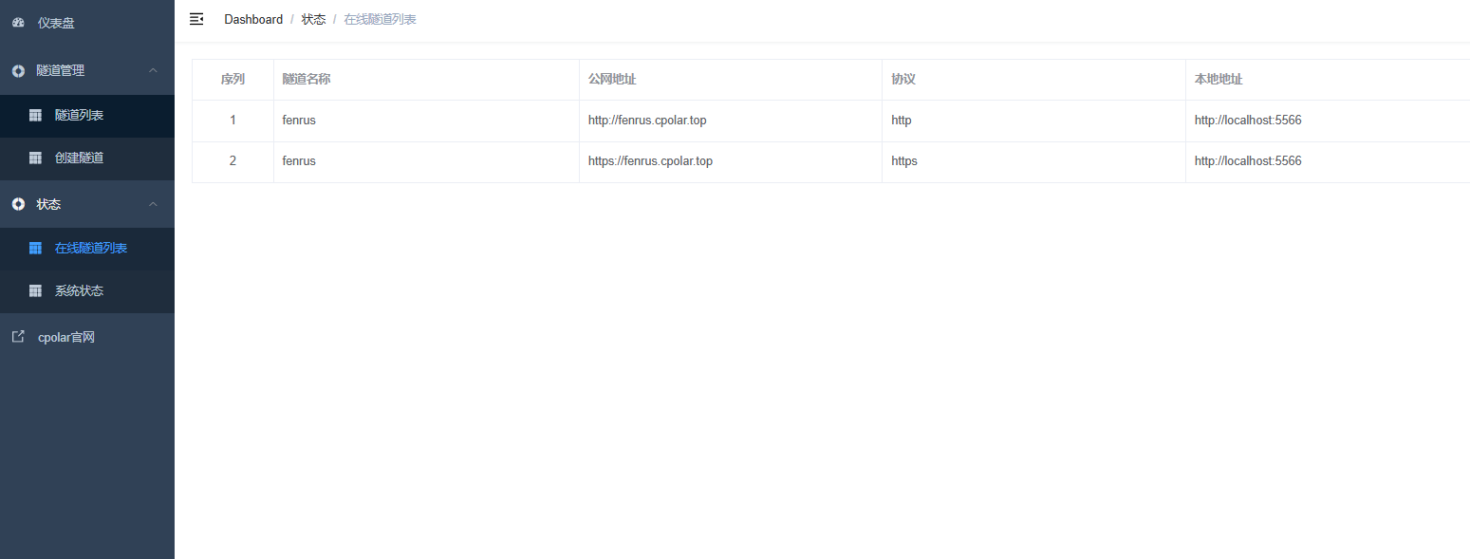Select 系统状态 in the sidebar
Viewport: 1470px width, 559px height.
click(79, 291)
